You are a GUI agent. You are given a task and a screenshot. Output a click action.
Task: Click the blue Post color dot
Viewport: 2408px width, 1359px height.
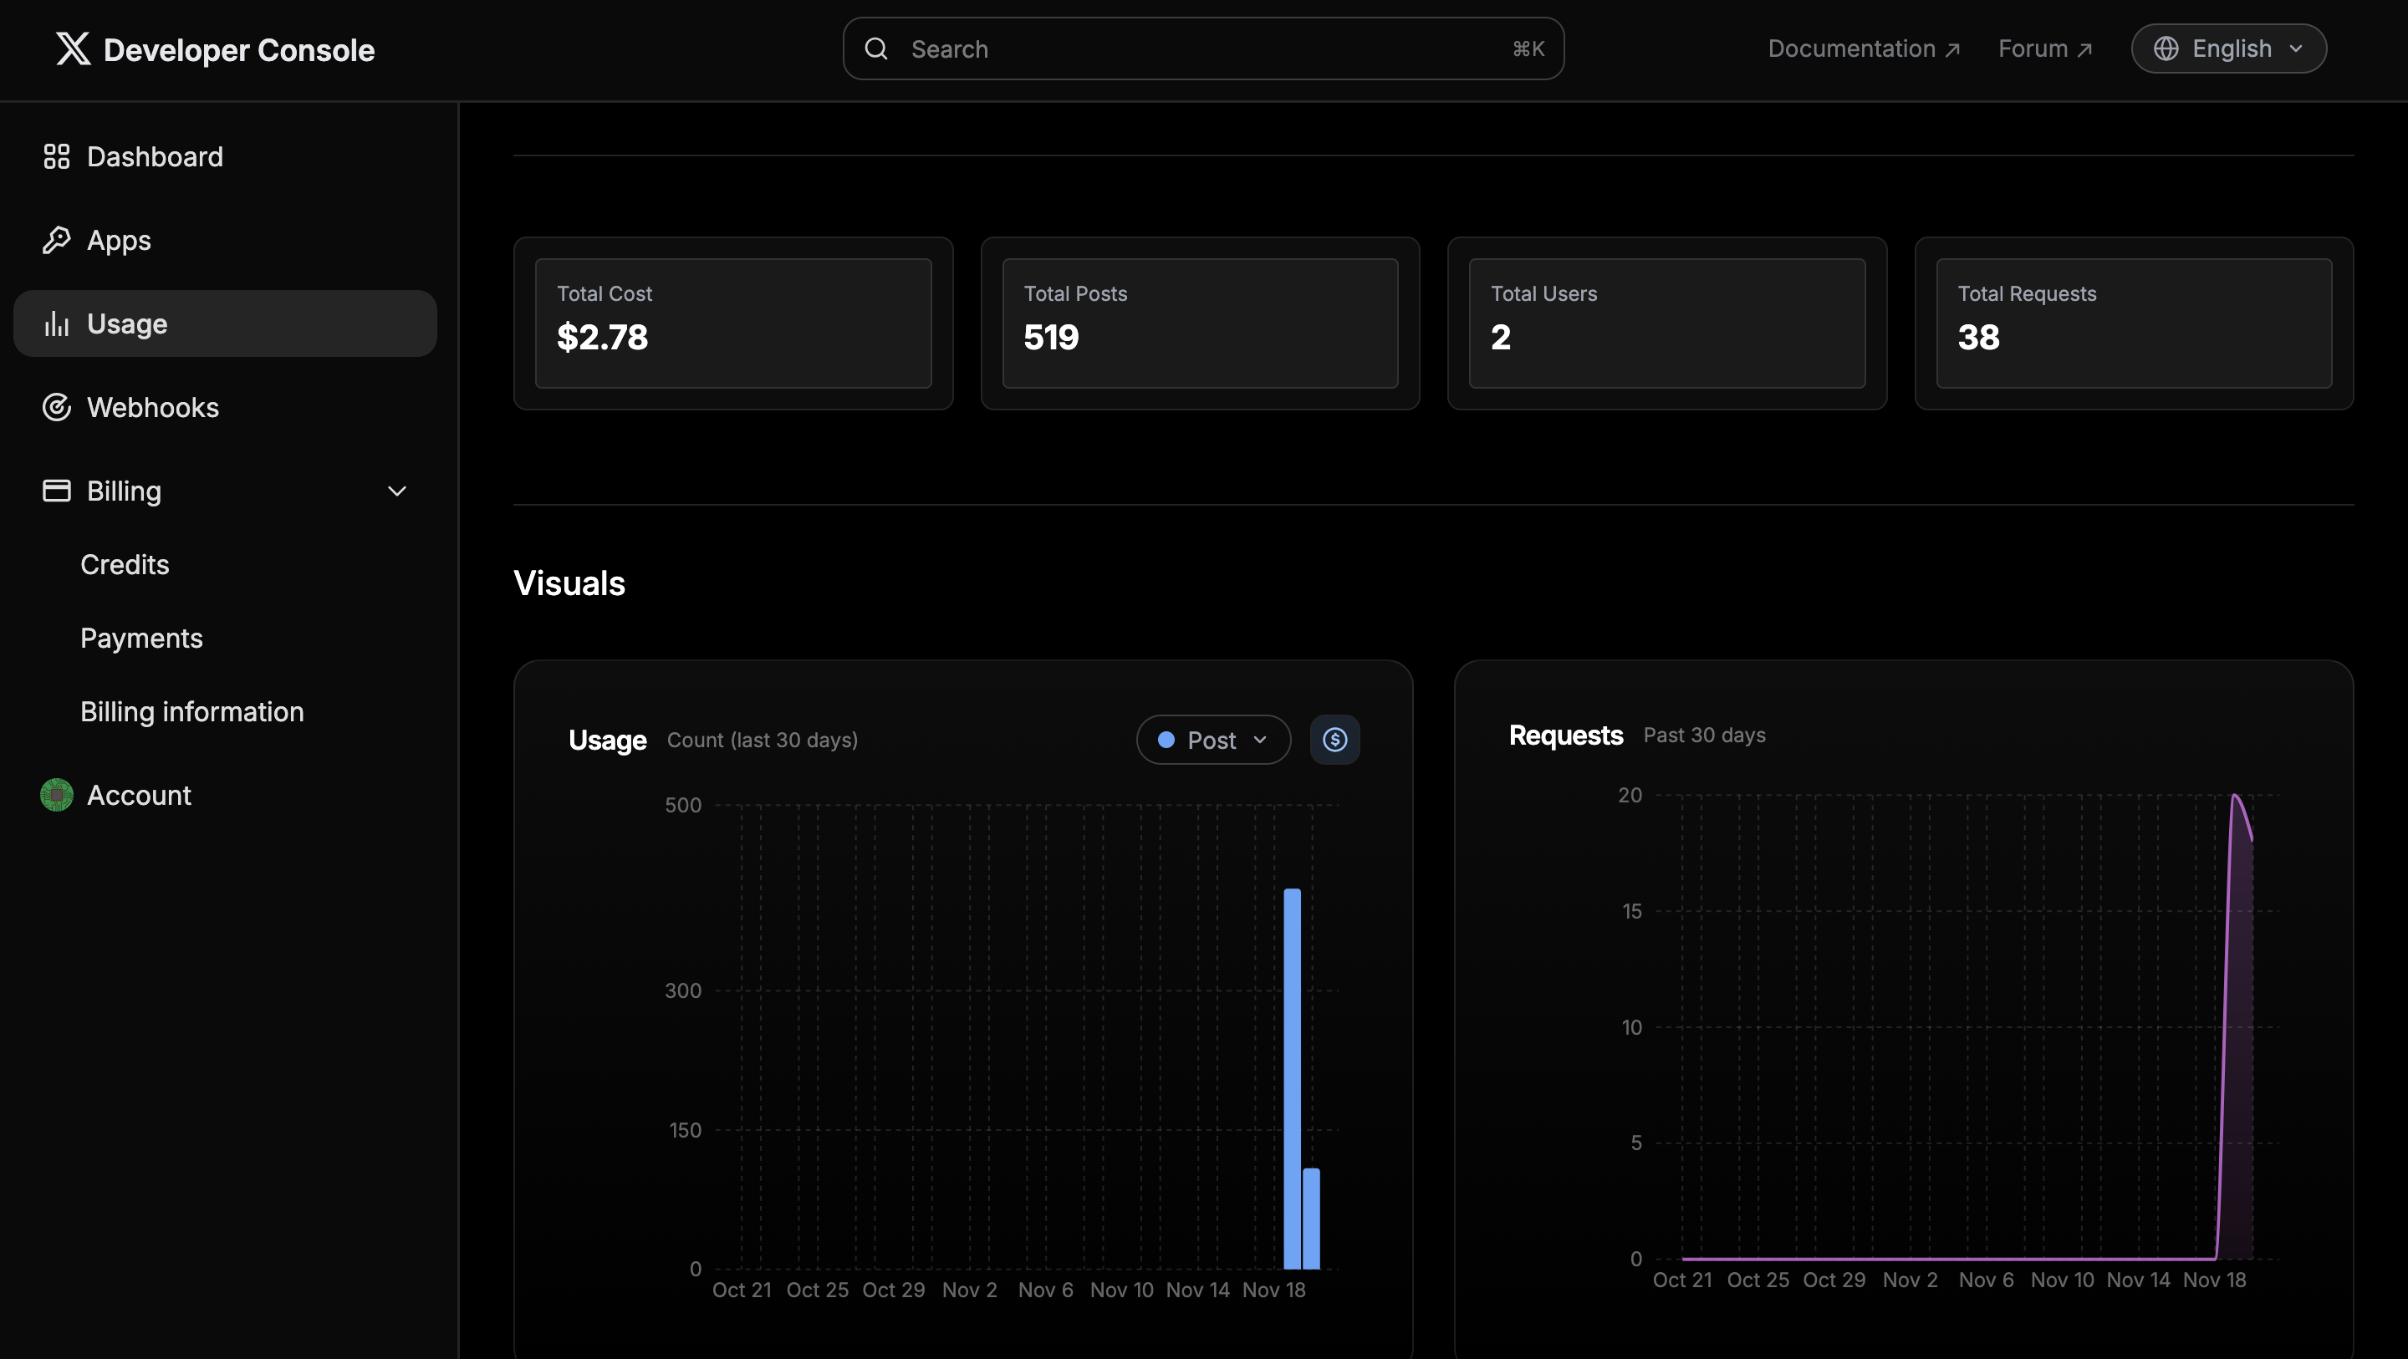1166,740
